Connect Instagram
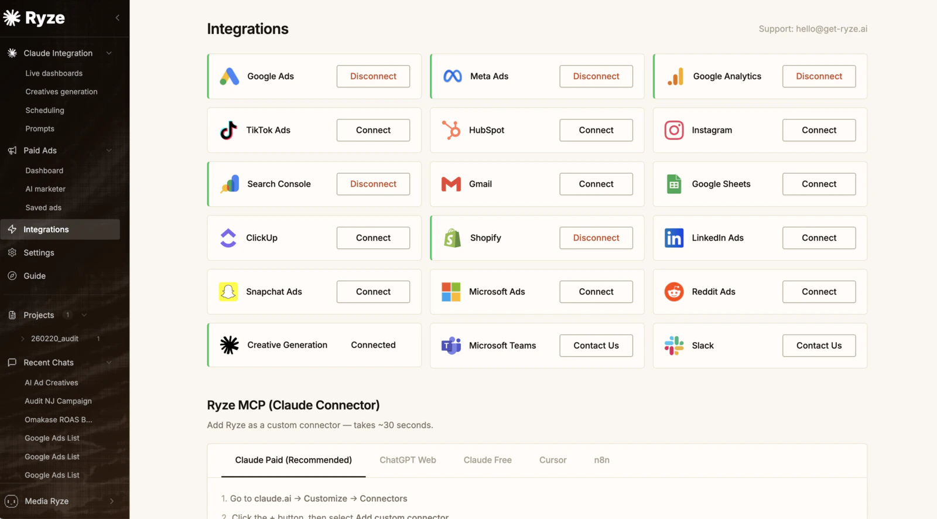 (x=819, y=130)
